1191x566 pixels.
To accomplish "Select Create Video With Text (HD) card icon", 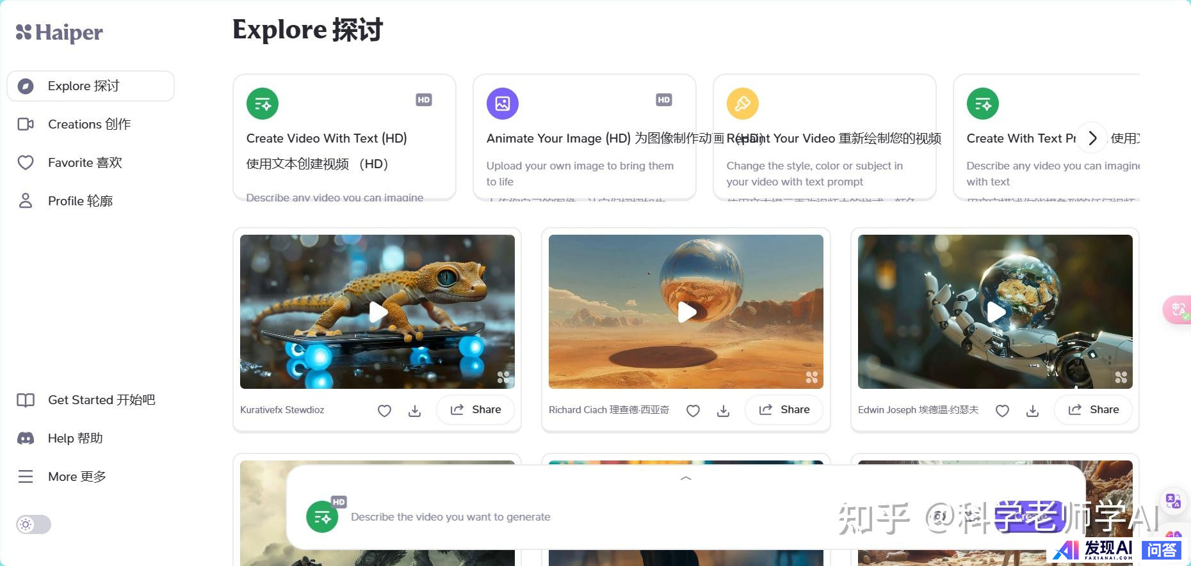I will (263, 104).
